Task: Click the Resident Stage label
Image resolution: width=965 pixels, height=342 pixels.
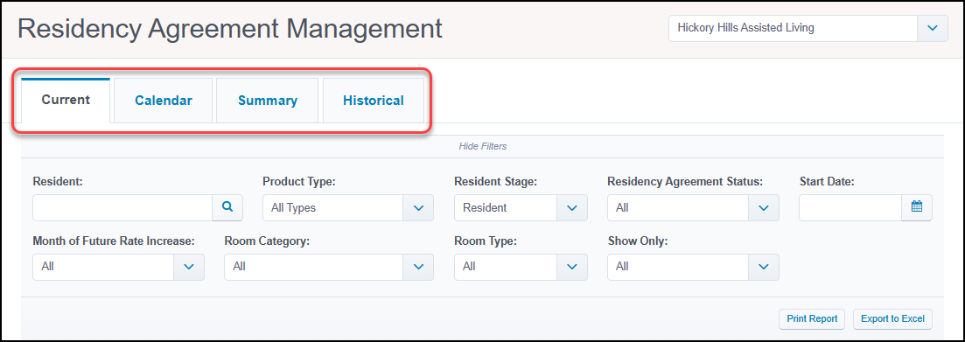Action: 495,181
